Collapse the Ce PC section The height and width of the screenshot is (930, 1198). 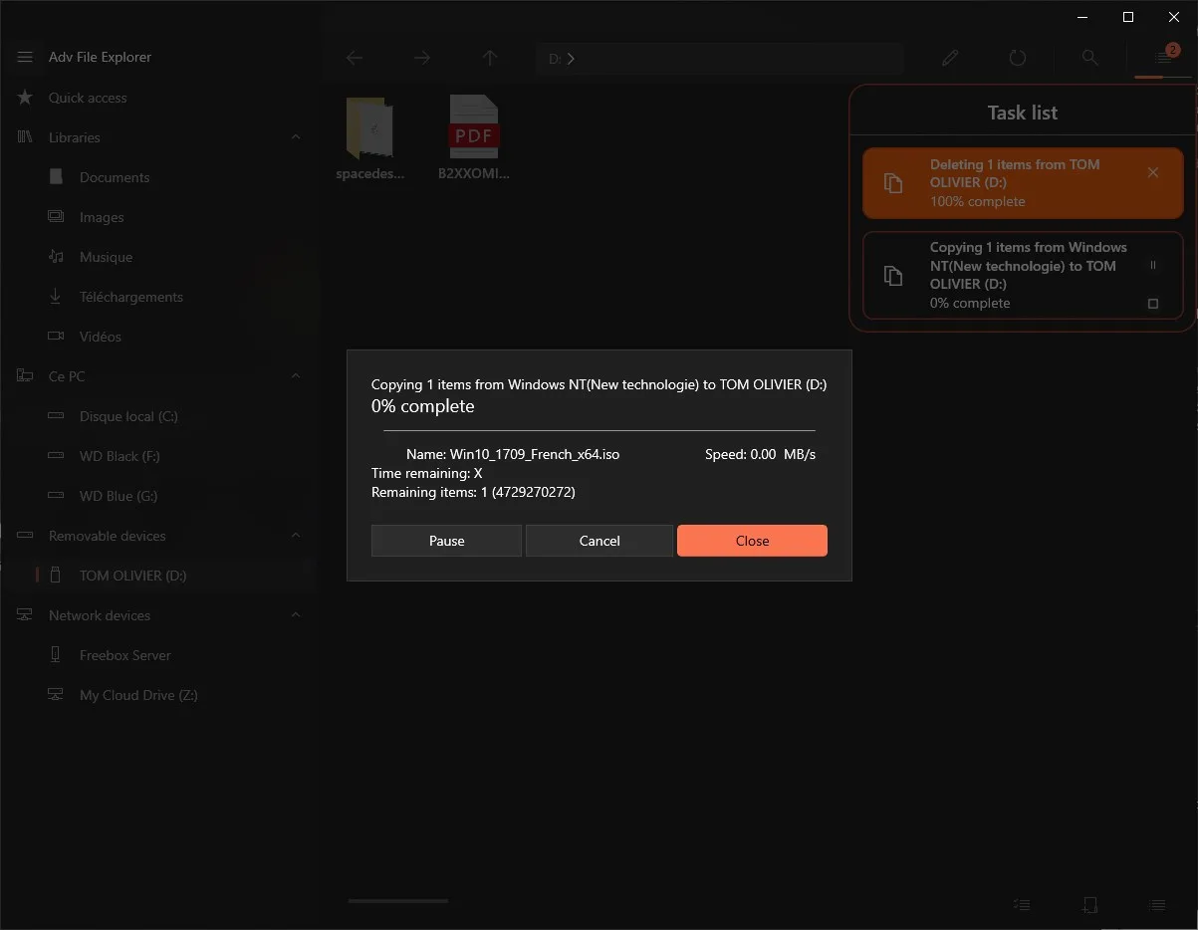296,375
